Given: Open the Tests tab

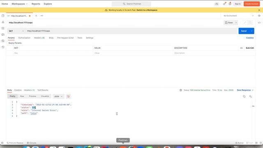Looking at the screenshot, I should point(80,38).
